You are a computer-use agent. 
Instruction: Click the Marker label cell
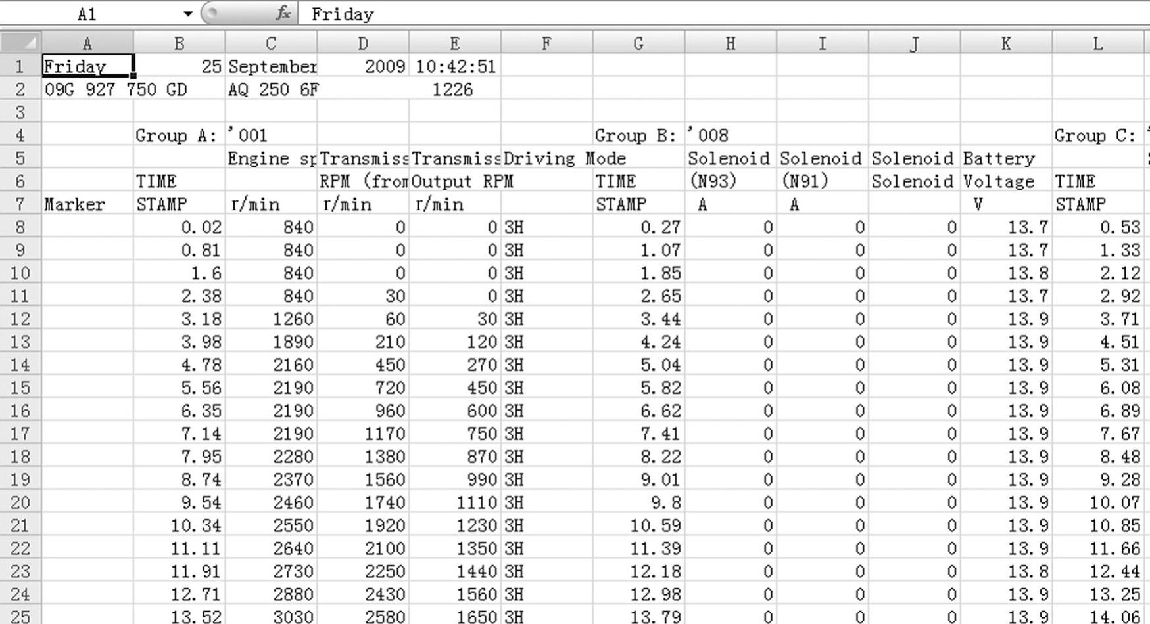(87, 204)
